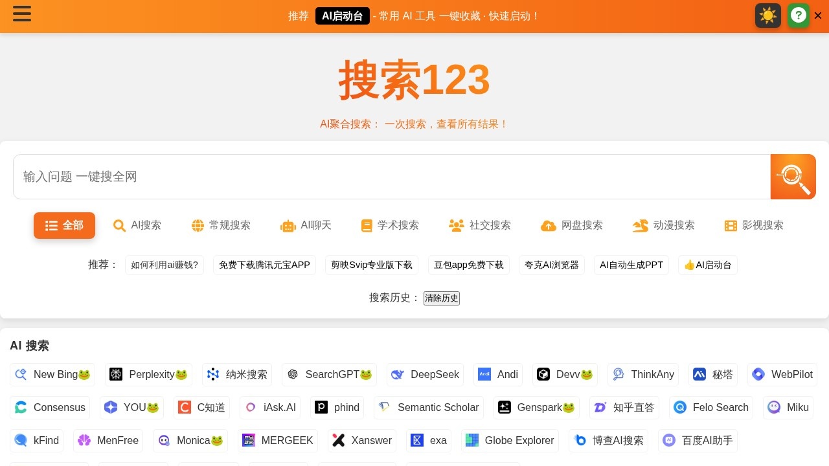The width and height of the screenshot is (829, 466).
Task: Select Felo Search engine
Action: pyautogui.click(x=711, y=407)
